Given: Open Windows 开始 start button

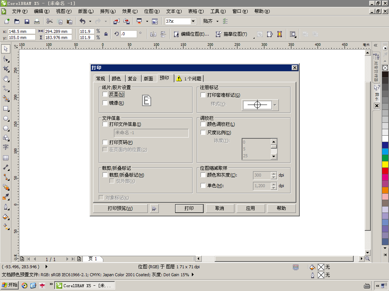Looking at the screenshot, I should tap(9, 285).
